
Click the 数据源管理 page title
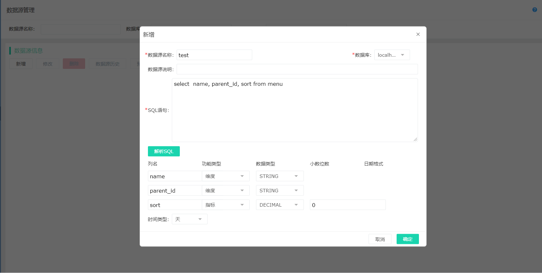(21, 10)
